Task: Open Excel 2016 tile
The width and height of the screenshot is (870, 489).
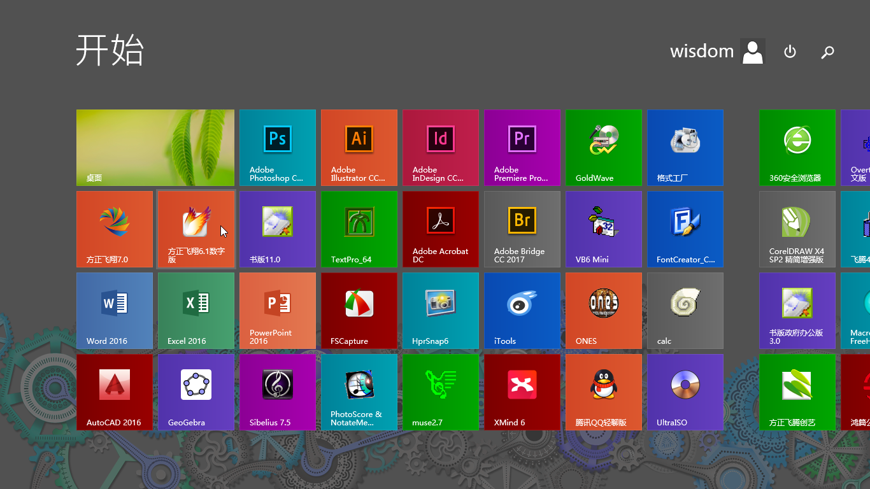Action: tap(196, 311)
